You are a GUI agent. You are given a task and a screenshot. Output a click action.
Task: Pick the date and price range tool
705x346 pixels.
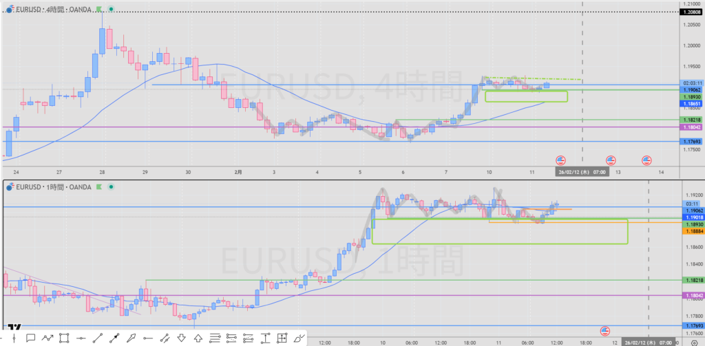tap(282, 338)
